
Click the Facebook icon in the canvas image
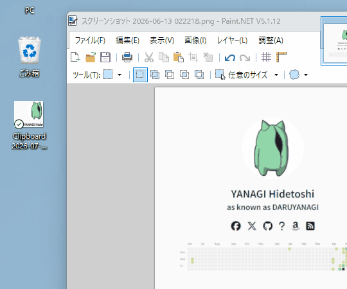coord(236,226)
